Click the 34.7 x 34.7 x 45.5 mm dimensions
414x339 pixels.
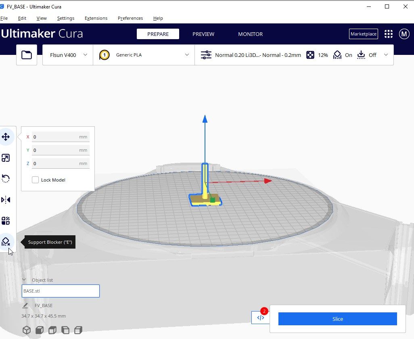[44, 316]
